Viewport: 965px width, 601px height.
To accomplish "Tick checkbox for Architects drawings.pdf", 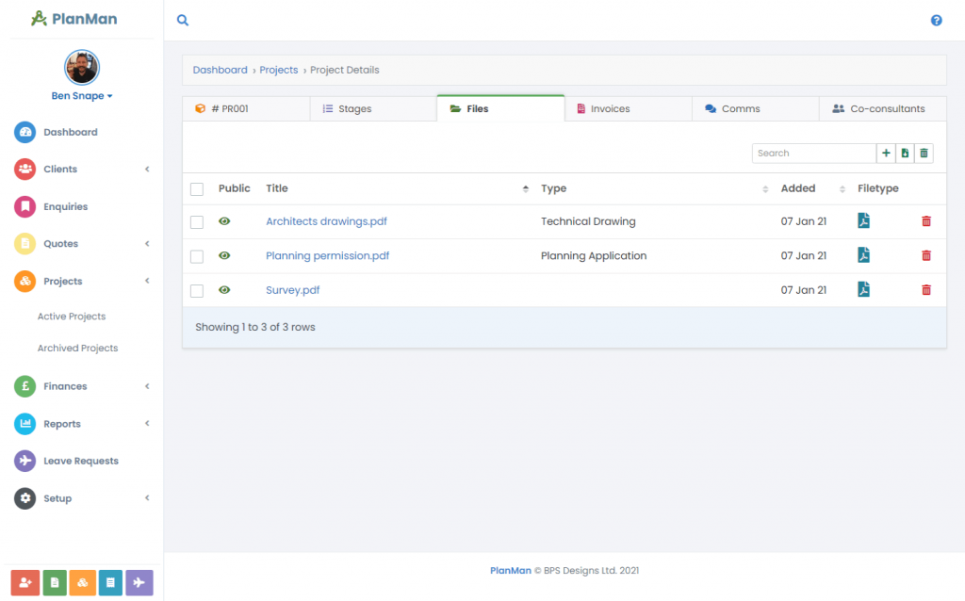I will [197, 222].
